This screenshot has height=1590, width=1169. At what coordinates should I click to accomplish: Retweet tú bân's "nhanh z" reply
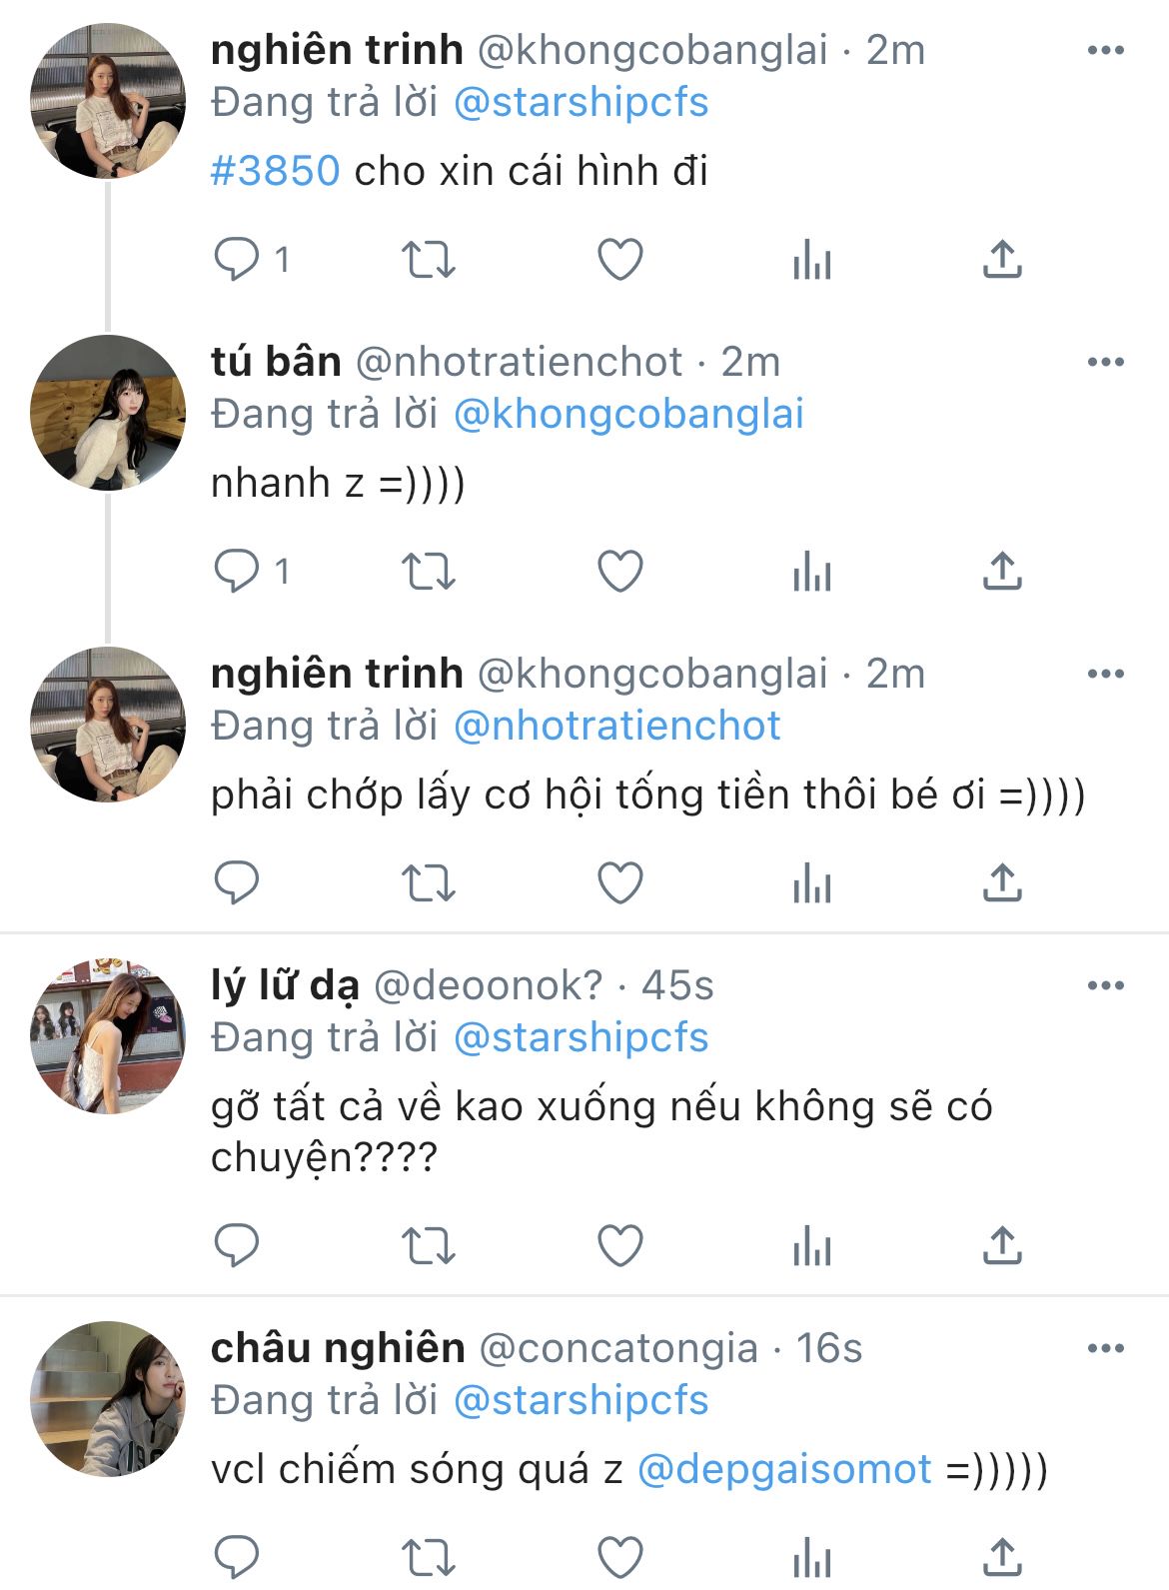(428, 572)
